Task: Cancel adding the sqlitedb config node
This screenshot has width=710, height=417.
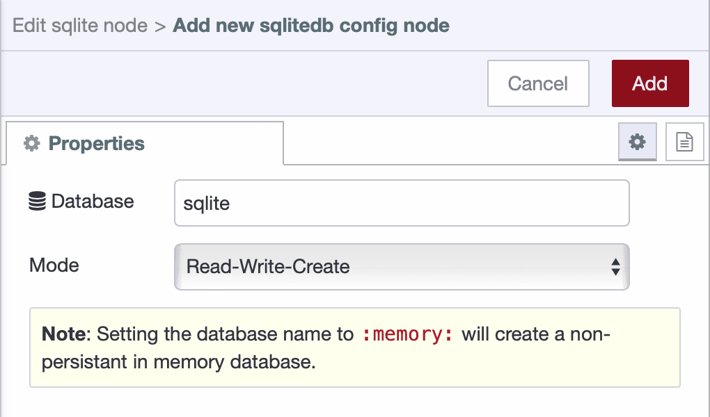Action: point(537,83)
